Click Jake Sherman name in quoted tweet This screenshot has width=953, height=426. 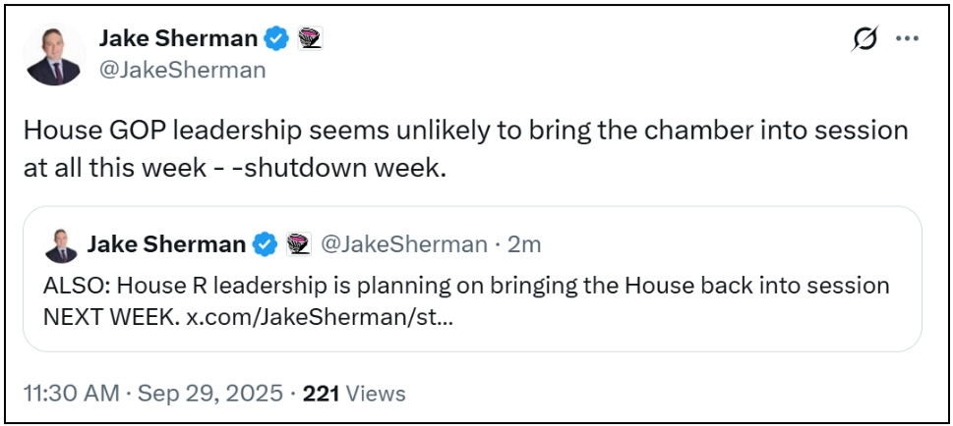[x=166, y=244]
